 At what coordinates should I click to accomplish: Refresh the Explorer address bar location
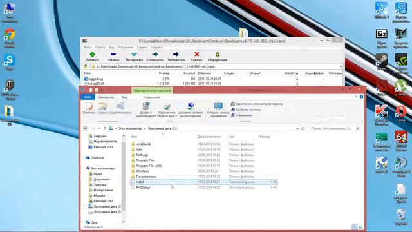[x=303, y=128]
